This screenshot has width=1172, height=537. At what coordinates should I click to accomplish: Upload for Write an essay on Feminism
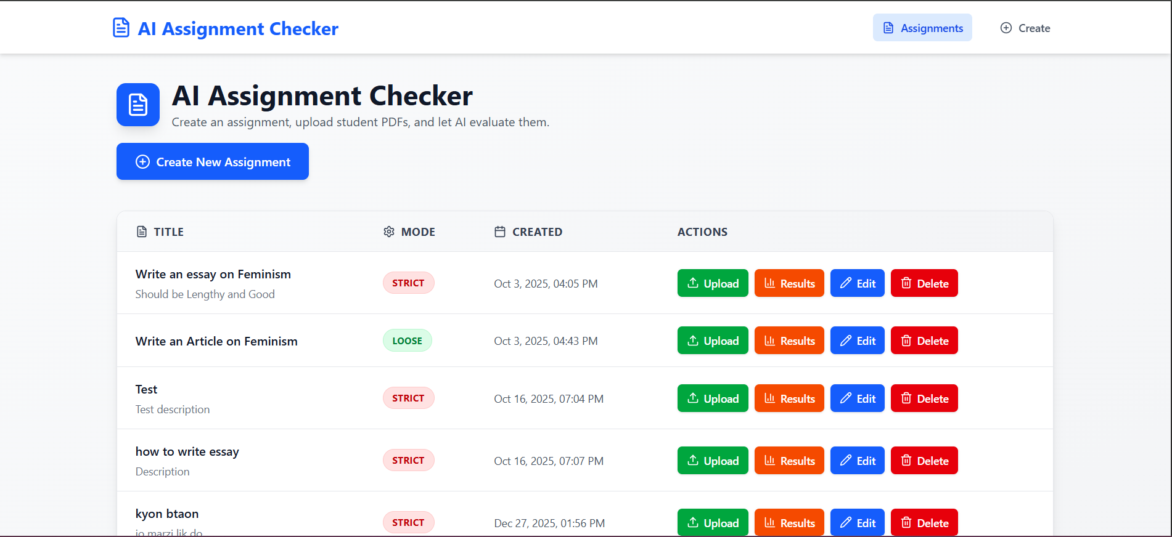pyautogui.click(x=713, y=283)
